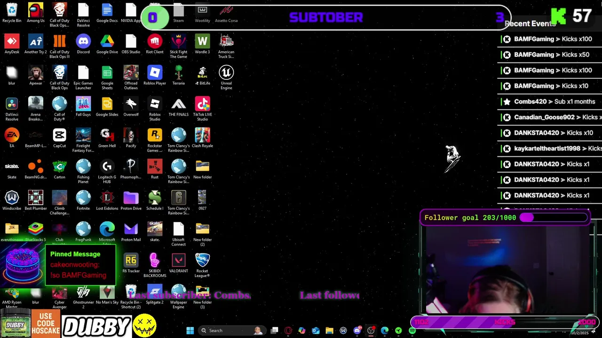The height and width of the screenshot is (338, 602).
Task: Open Rockstar Games launcher icon
Action: tap(155, 140)
